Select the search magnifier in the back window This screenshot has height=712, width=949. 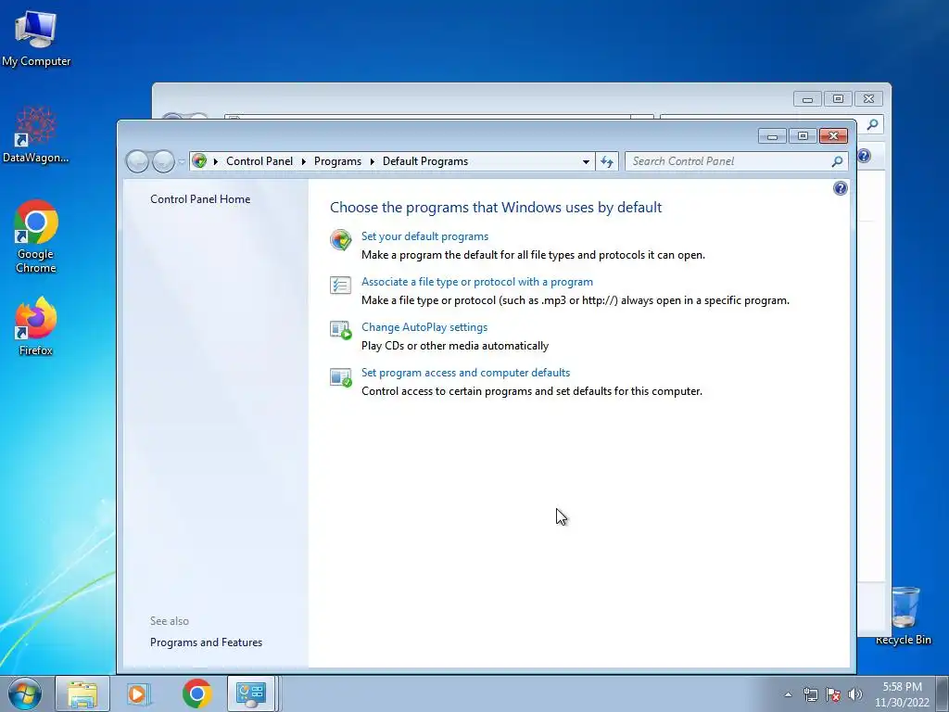click(x=872, y=125)
